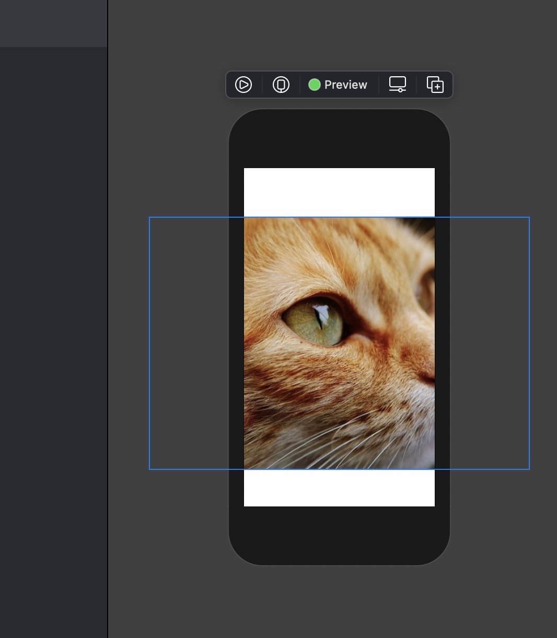This screenshot has height=638, width=557.
Task: Start the Live Preview play button
Action: 243,85
